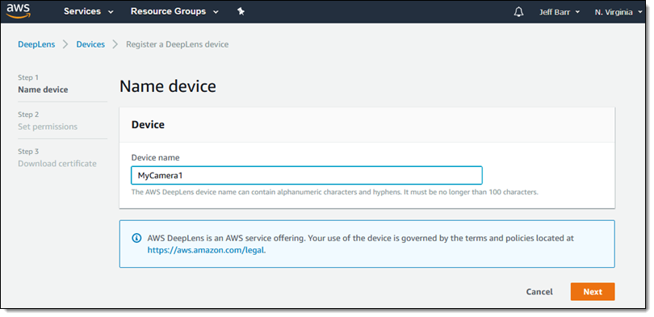Go to the DeepLens breadcrumb link
The width and height of the screenshot is (654, 317).
(x=36, y=44)
